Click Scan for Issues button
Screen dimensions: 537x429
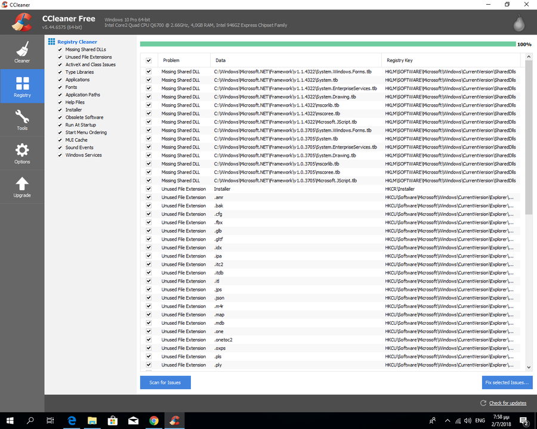[x=165, y=383]
